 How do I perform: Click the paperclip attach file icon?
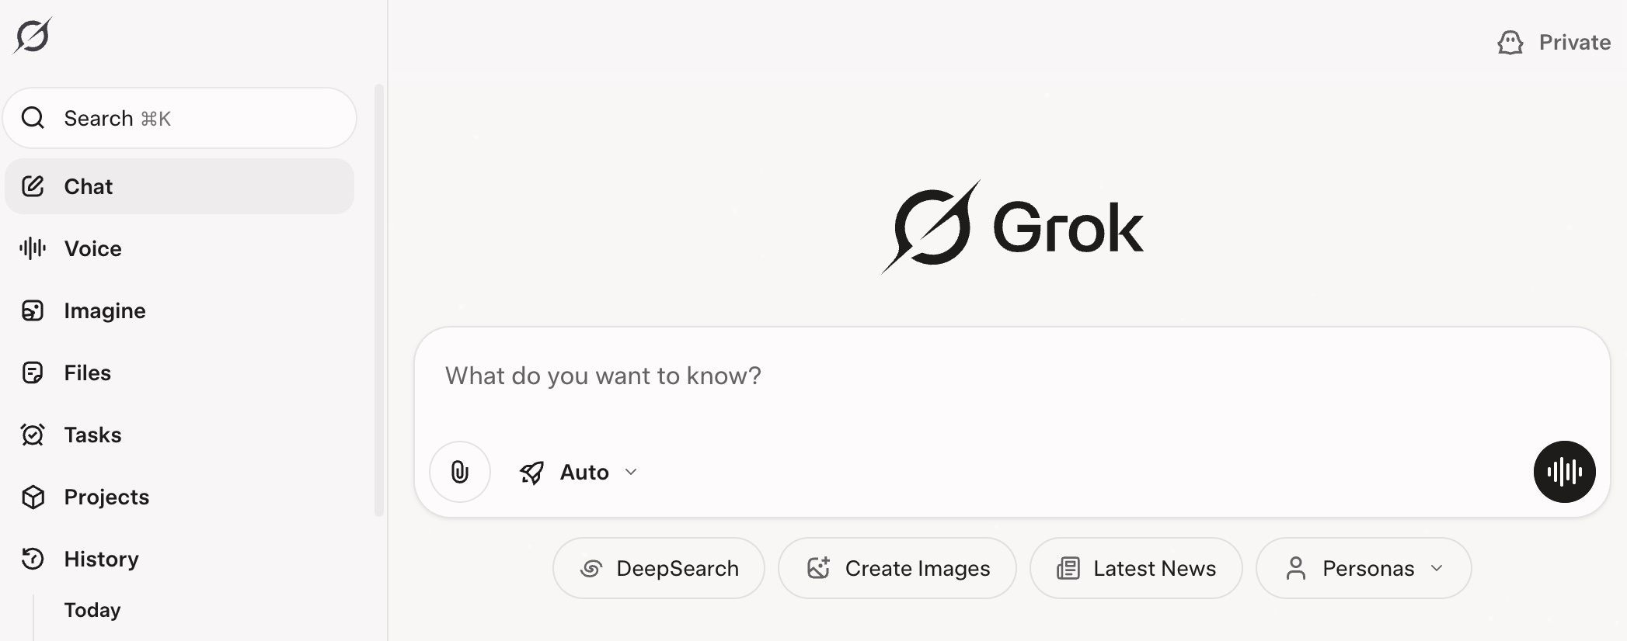point(460,472)
